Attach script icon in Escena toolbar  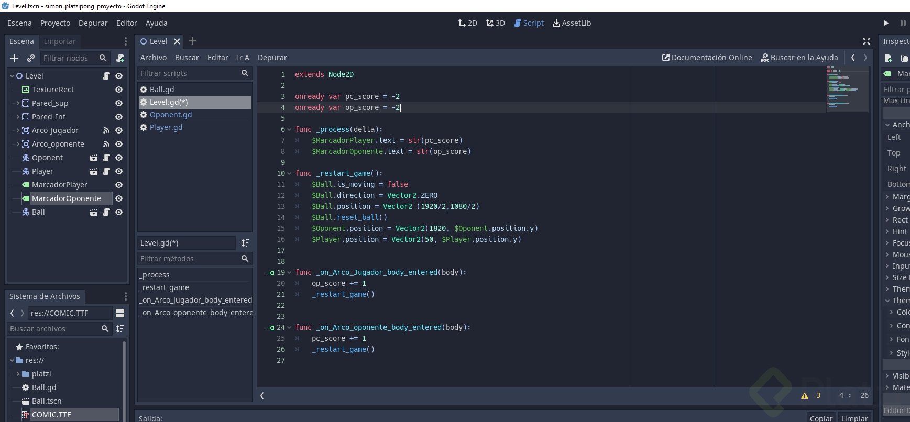point(120,58)
